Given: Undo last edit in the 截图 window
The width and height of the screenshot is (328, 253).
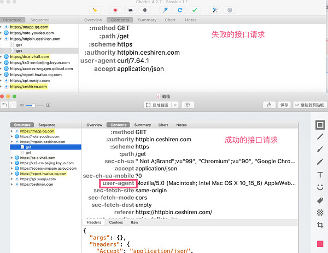Looking at the screenshot, I should (x=4, y=105).
